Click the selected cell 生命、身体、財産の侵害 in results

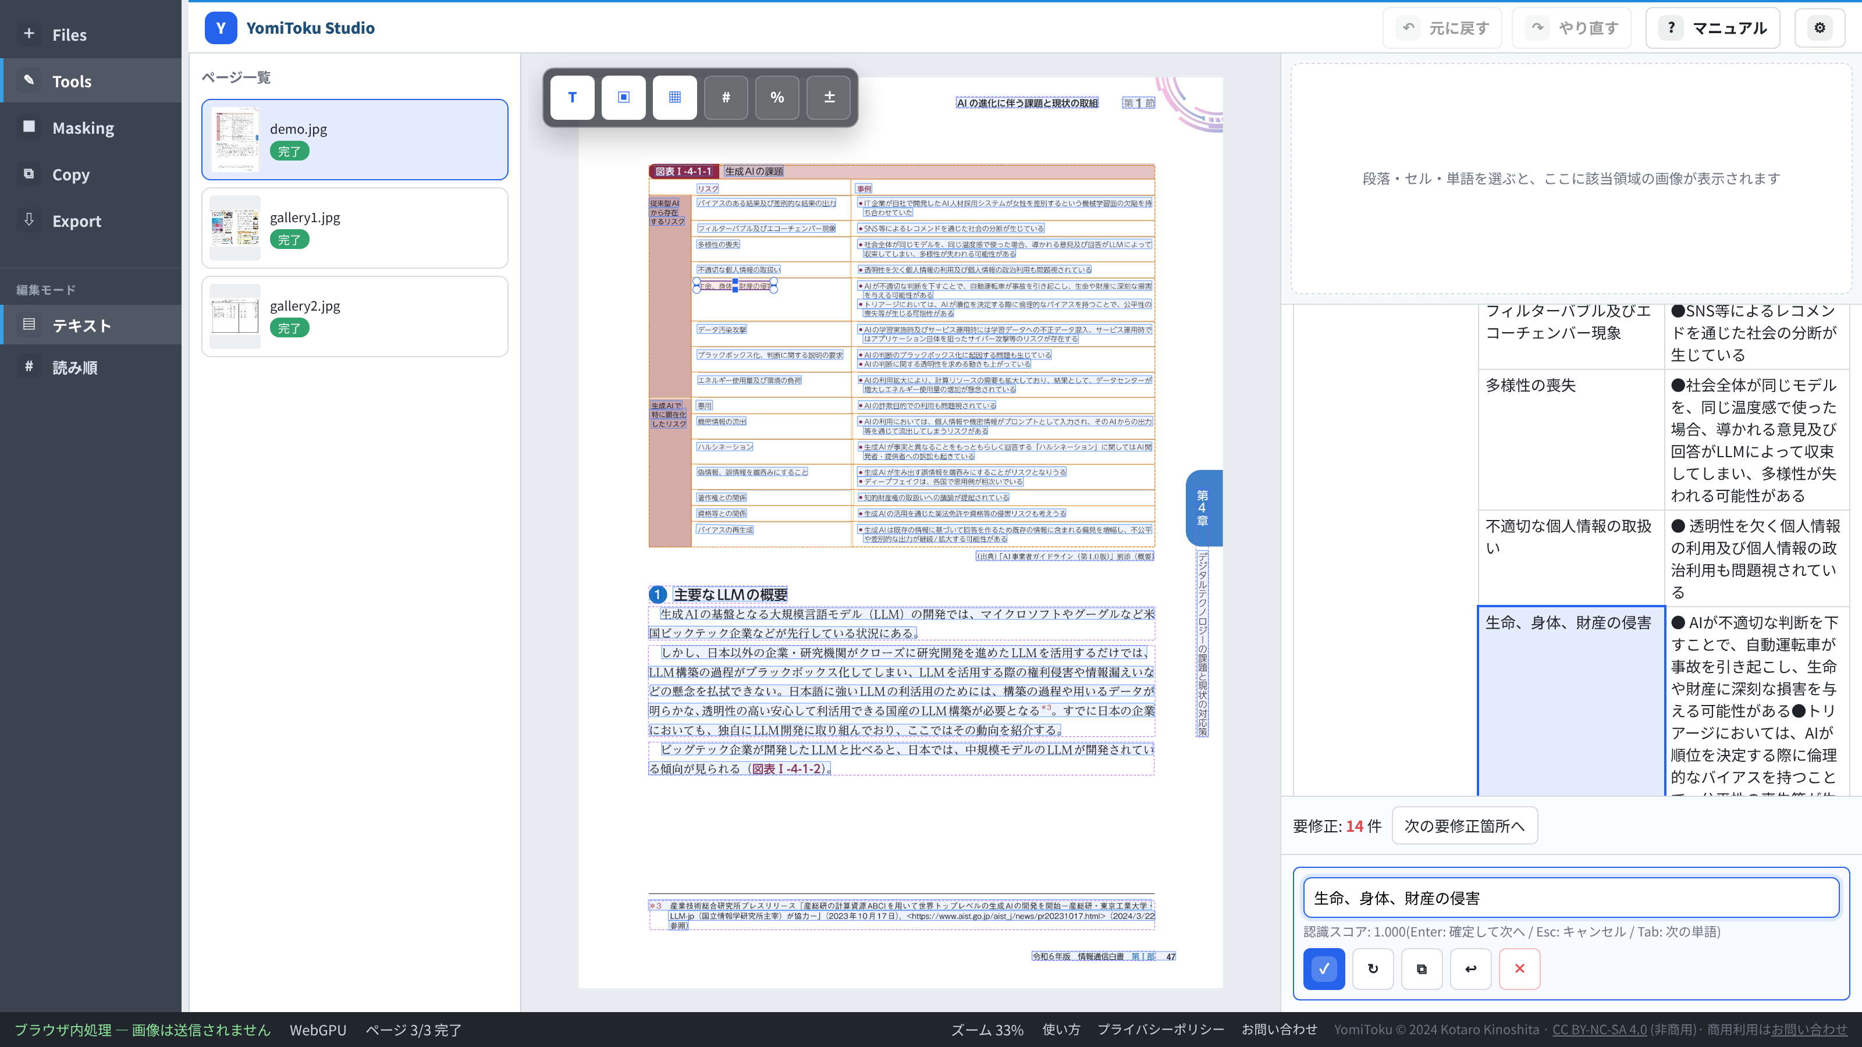coord(1572,701)
